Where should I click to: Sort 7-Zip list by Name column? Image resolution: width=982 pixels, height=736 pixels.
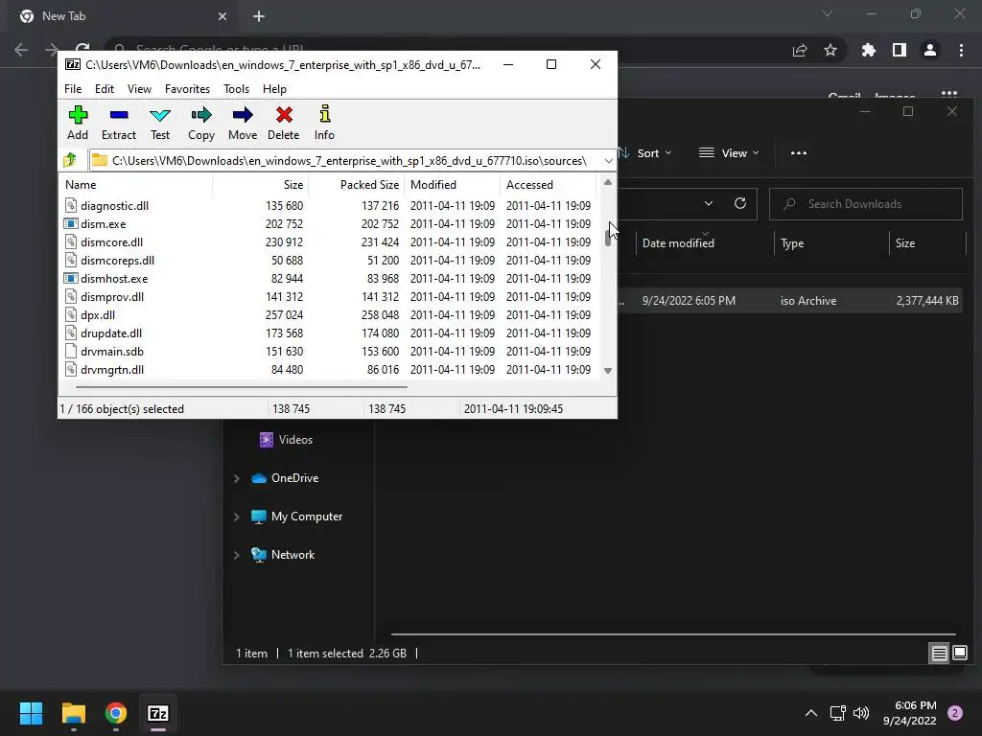pyautogui.click(x=135, y=185)
